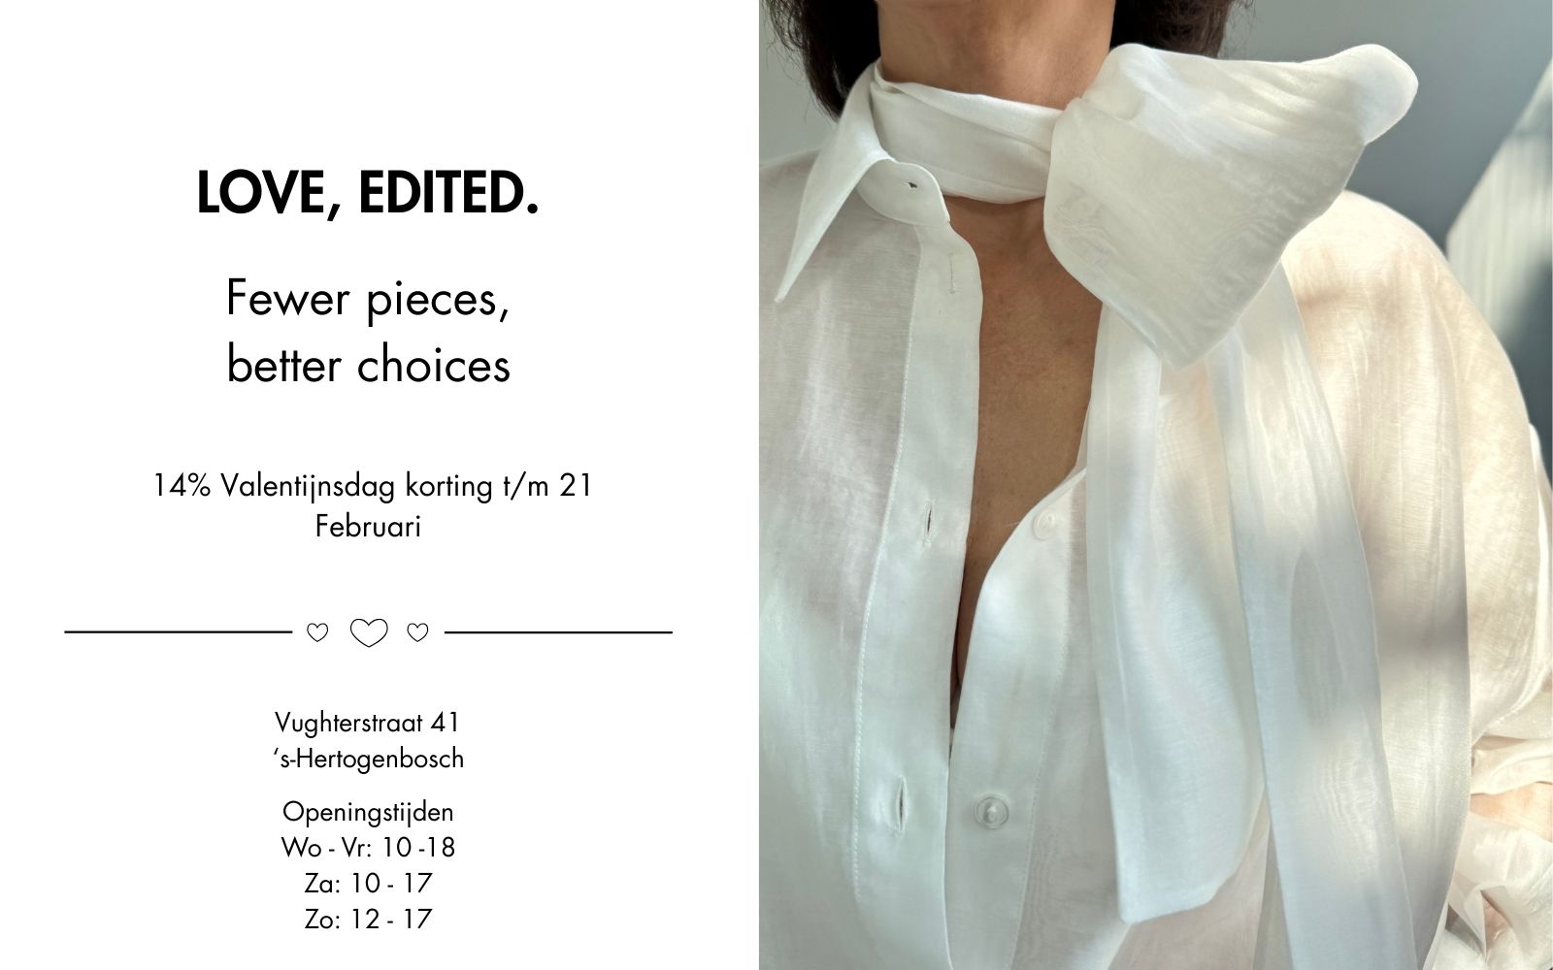Click the white blouse photo
The width and height of the screenshot is (1553, 970).
pyautogui.click(x=1156, y=485)
